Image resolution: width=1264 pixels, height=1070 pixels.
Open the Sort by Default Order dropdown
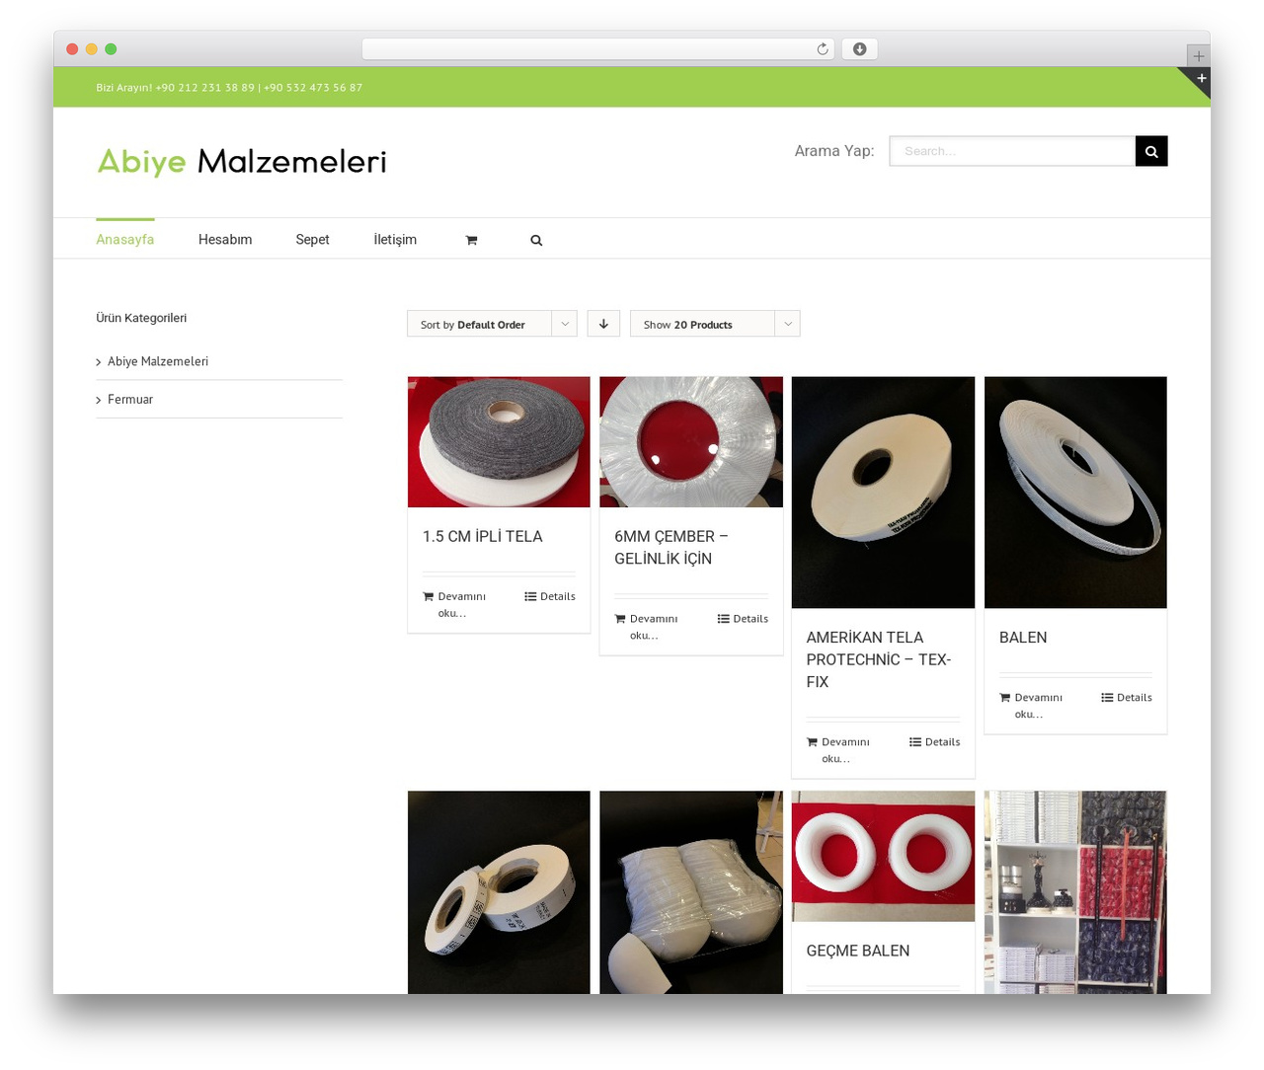tap(492, 324)
